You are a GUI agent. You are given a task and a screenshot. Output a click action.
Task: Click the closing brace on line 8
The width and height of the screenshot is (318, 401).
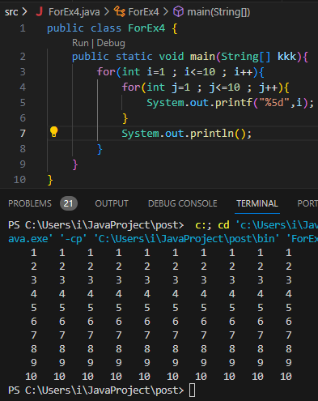pyautogui.click(x=100, y=149)
